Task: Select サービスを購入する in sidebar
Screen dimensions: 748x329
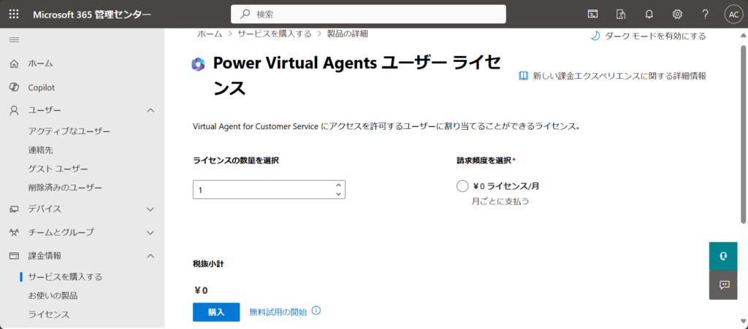Action: tap(65, 276)
